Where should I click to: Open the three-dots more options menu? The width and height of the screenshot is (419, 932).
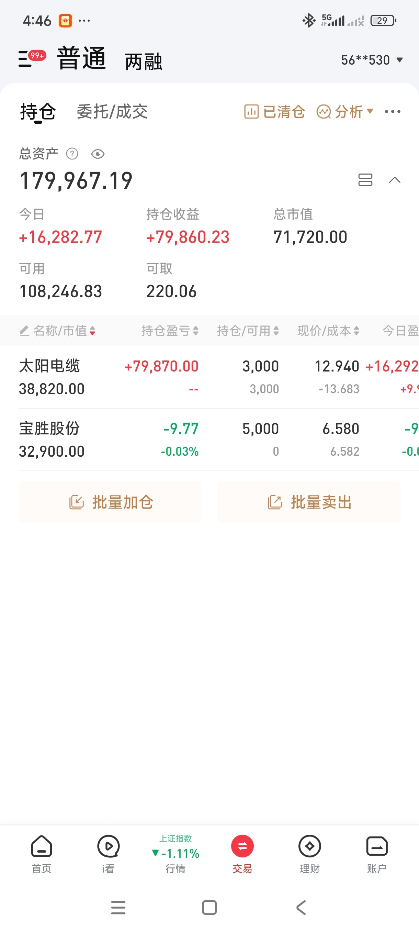click(x=392, y=111)
